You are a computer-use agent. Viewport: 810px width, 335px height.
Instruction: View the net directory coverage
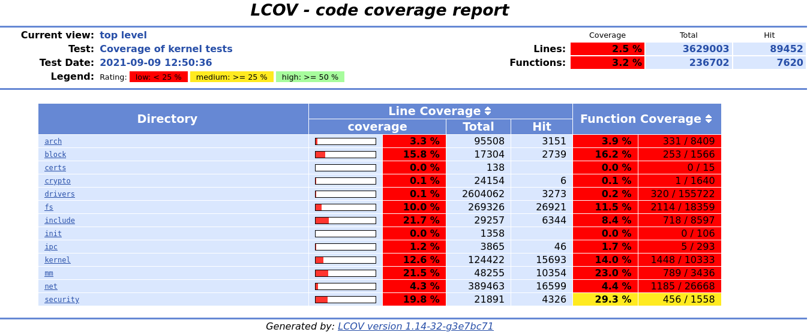pos(50,286)
